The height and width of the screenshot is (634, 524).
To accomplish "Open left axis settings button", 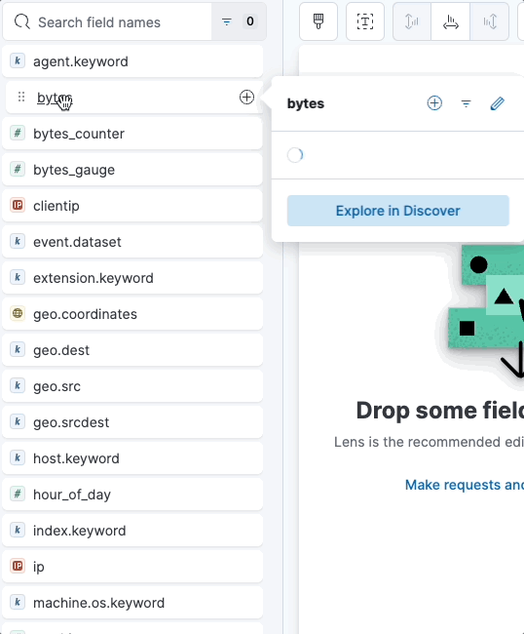I will tap(412, 21).
